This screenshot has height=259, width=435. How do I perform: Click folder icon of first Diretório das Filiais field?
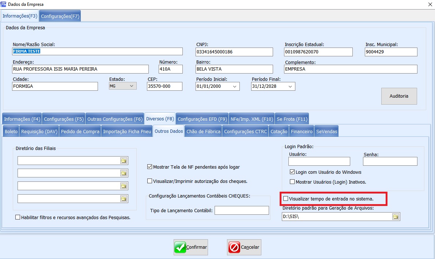[124, 161]
